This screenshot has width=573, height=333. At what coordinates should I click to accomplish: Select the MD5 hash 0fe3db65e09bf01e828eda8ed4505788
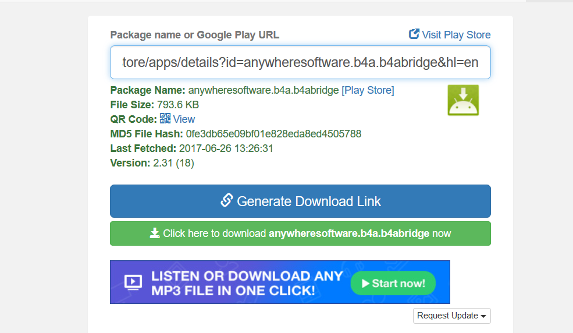[x=273, y=134]
